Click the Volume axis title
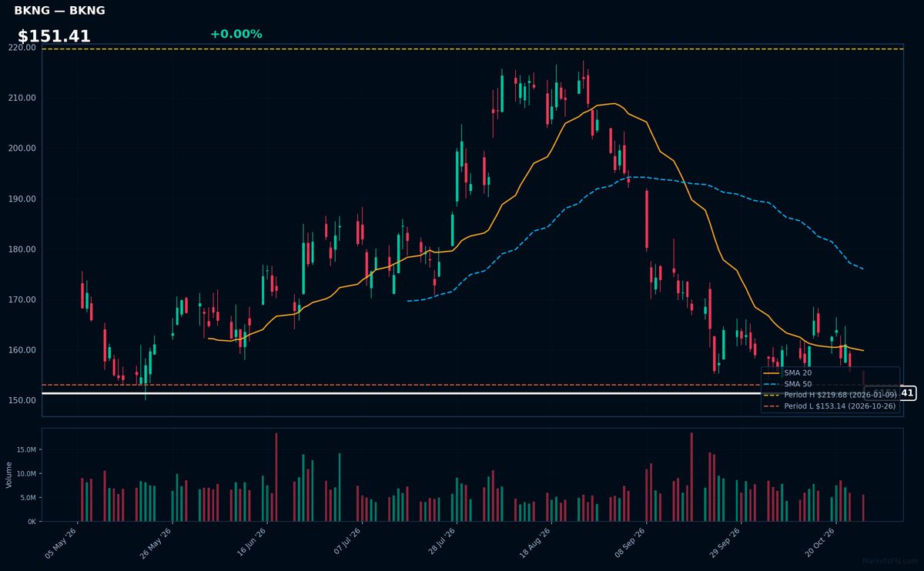The image size is (924, 571). [9, 475]
